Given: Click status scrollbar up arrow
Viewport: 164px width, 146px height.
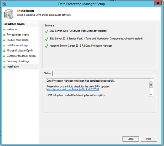Looking at the screenshot, I should coord(151,81).
